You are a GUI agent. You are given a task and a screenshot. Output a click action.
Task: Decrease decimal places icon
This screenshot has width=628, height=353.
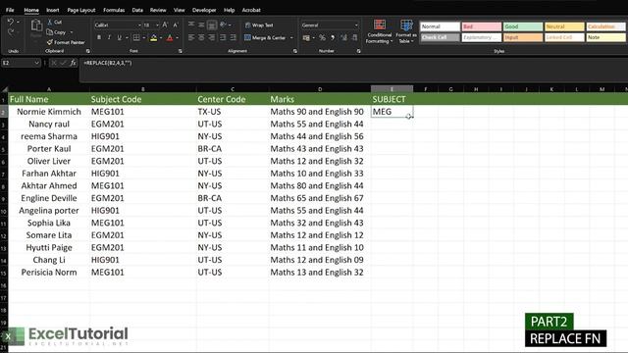click(354, 37)
